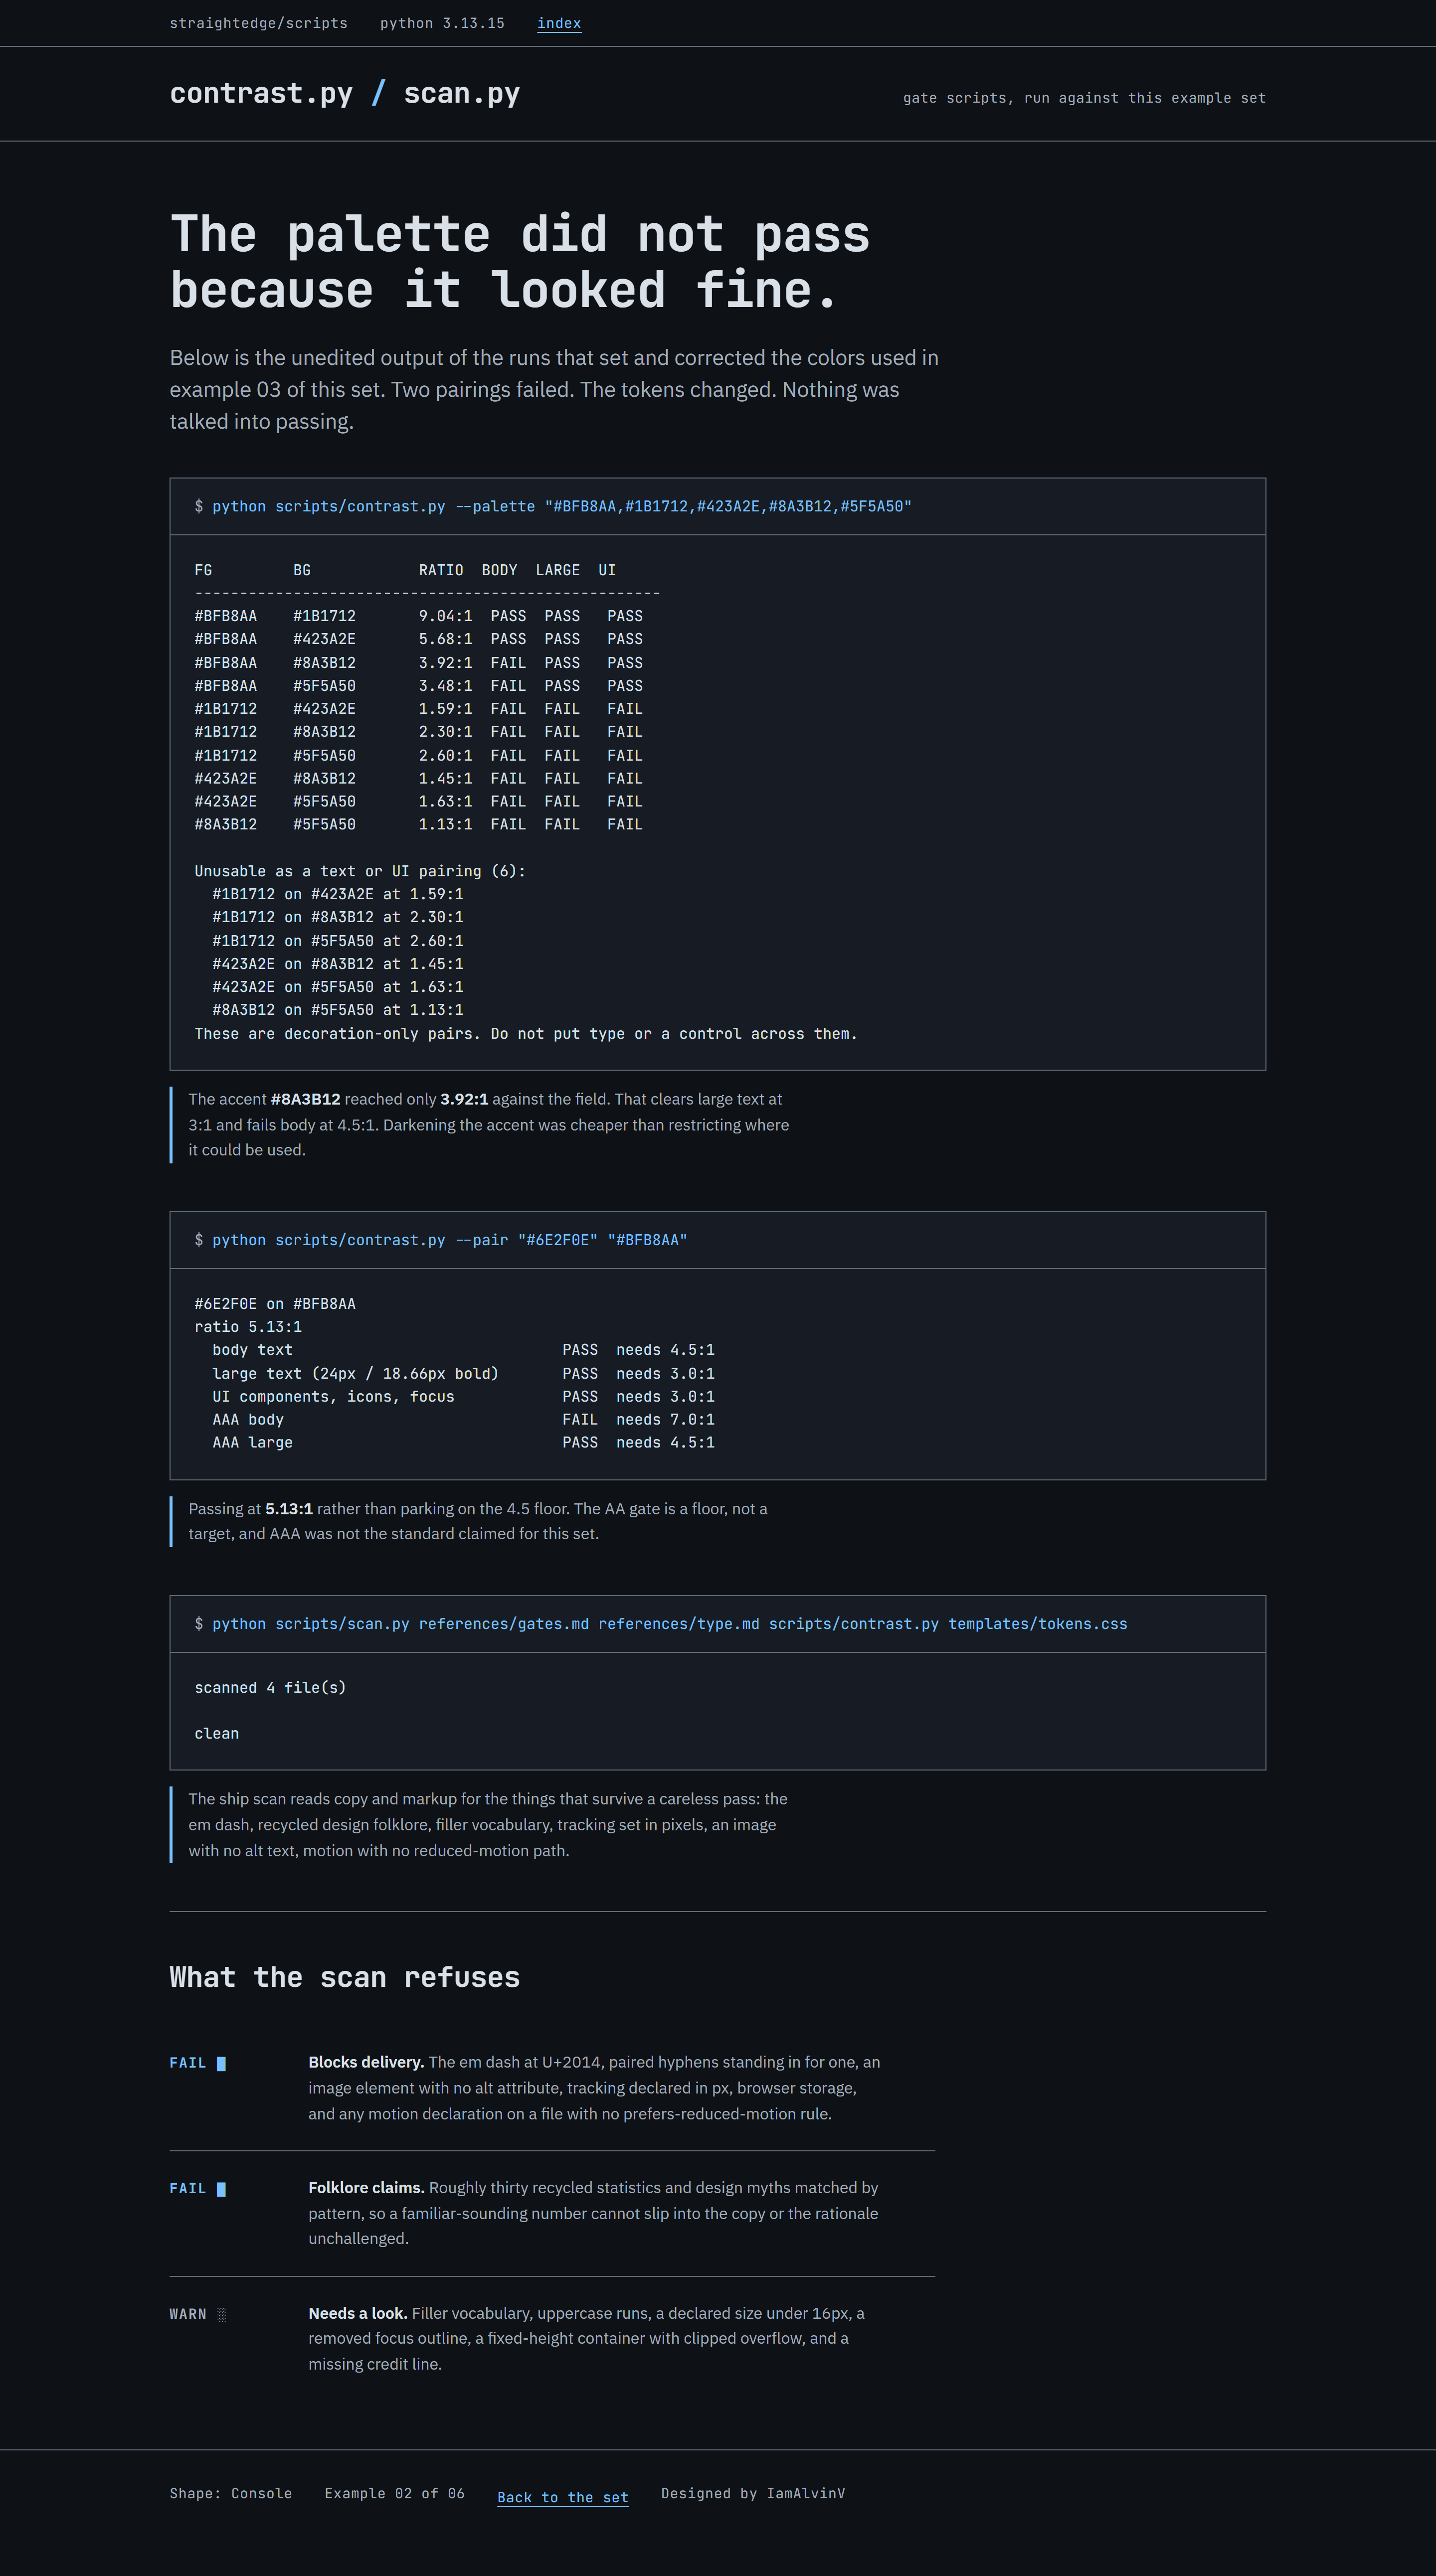The height and width of the screenshot is (2576, 1436).
Task: Click the bold #8A3B12 in the accent note
Action: pyautogui.click(x=305, y=1099)
